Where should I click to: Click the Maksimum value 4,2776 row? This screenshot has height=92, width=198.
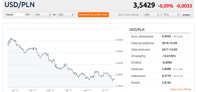tap(160, 76)
